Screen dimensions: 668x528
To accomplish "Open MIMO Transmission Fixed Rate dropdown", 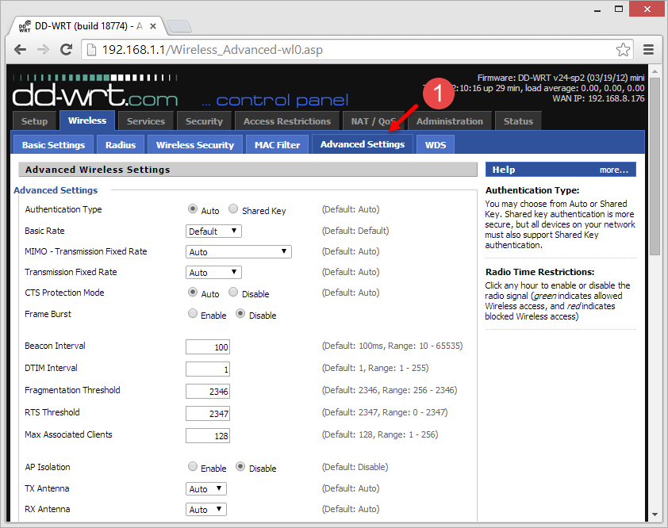I will (x=239, y=251).
